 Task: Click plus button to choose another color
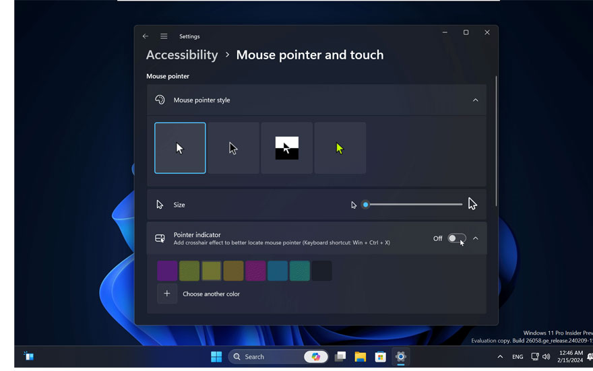tap(167, 294)
